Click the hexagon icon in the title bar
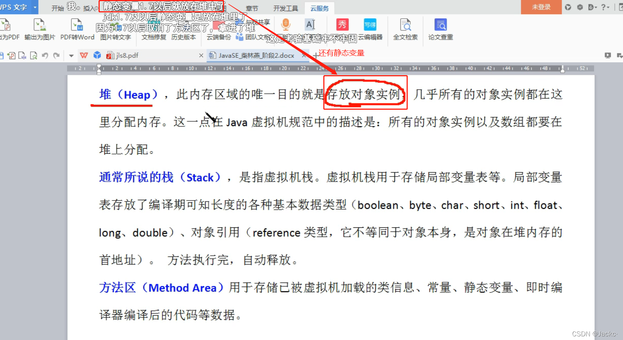Viewport: 623px width, 340px height. tap(580, 7)
